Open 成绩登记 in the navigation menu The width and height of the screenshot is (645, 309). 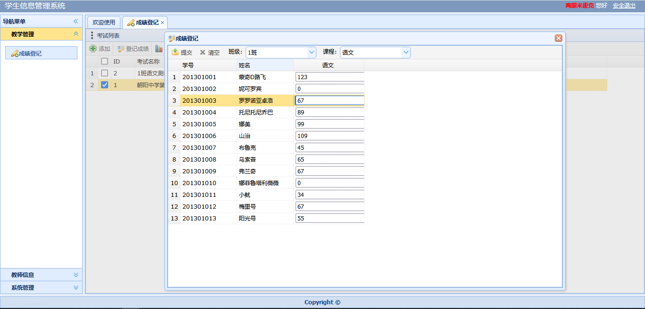42,53
